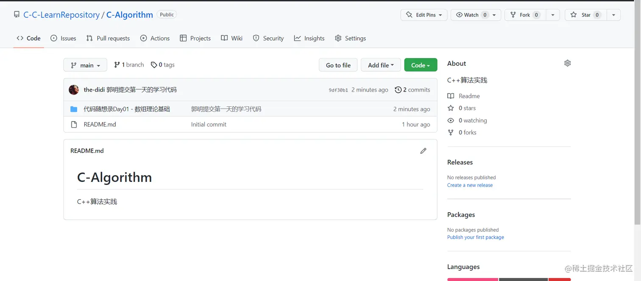Click the the-didi author name

point(94,90)
